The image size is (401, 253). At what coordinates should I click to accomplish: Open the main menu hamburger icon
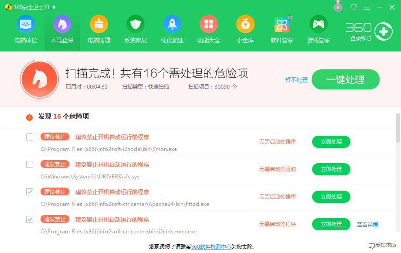[x=367, y=7]
